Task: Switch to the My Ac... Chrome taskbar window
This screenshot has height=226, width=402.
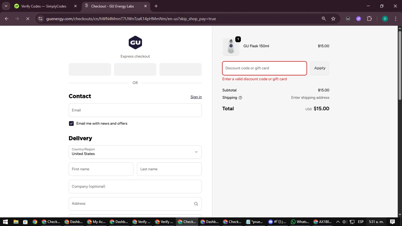Action: click(x=96, y=222)
